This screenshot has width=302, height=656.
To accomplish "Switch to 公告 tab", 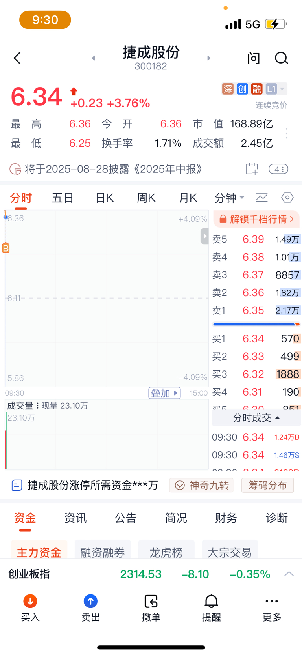I will (126, 518).
